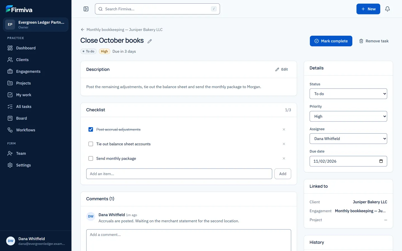Choose a different Assignee from the dropdown

point(348,139)
